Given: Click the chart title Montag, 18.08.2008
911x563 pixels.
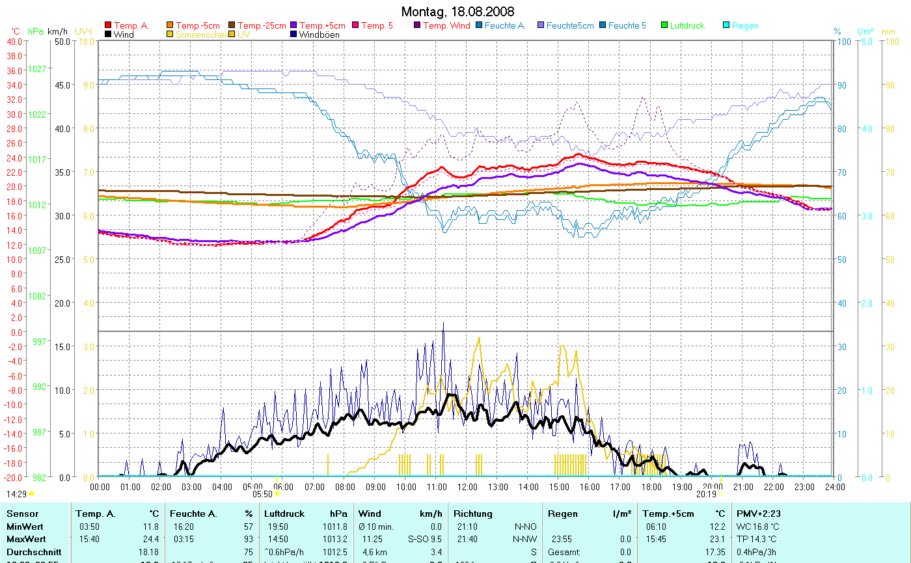Looking at the screenshot, I should click(x=457, y=12).
